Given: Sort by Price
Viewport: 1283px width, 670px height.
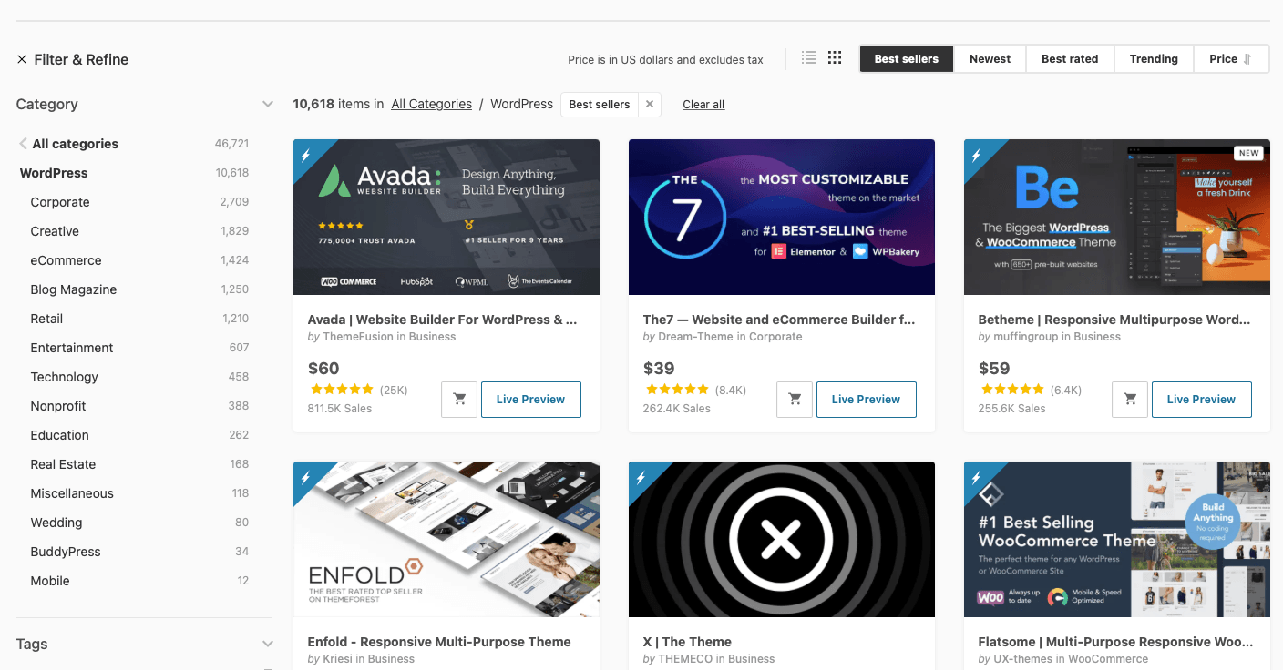Looking at the screenshot, I should point(1231,59).
